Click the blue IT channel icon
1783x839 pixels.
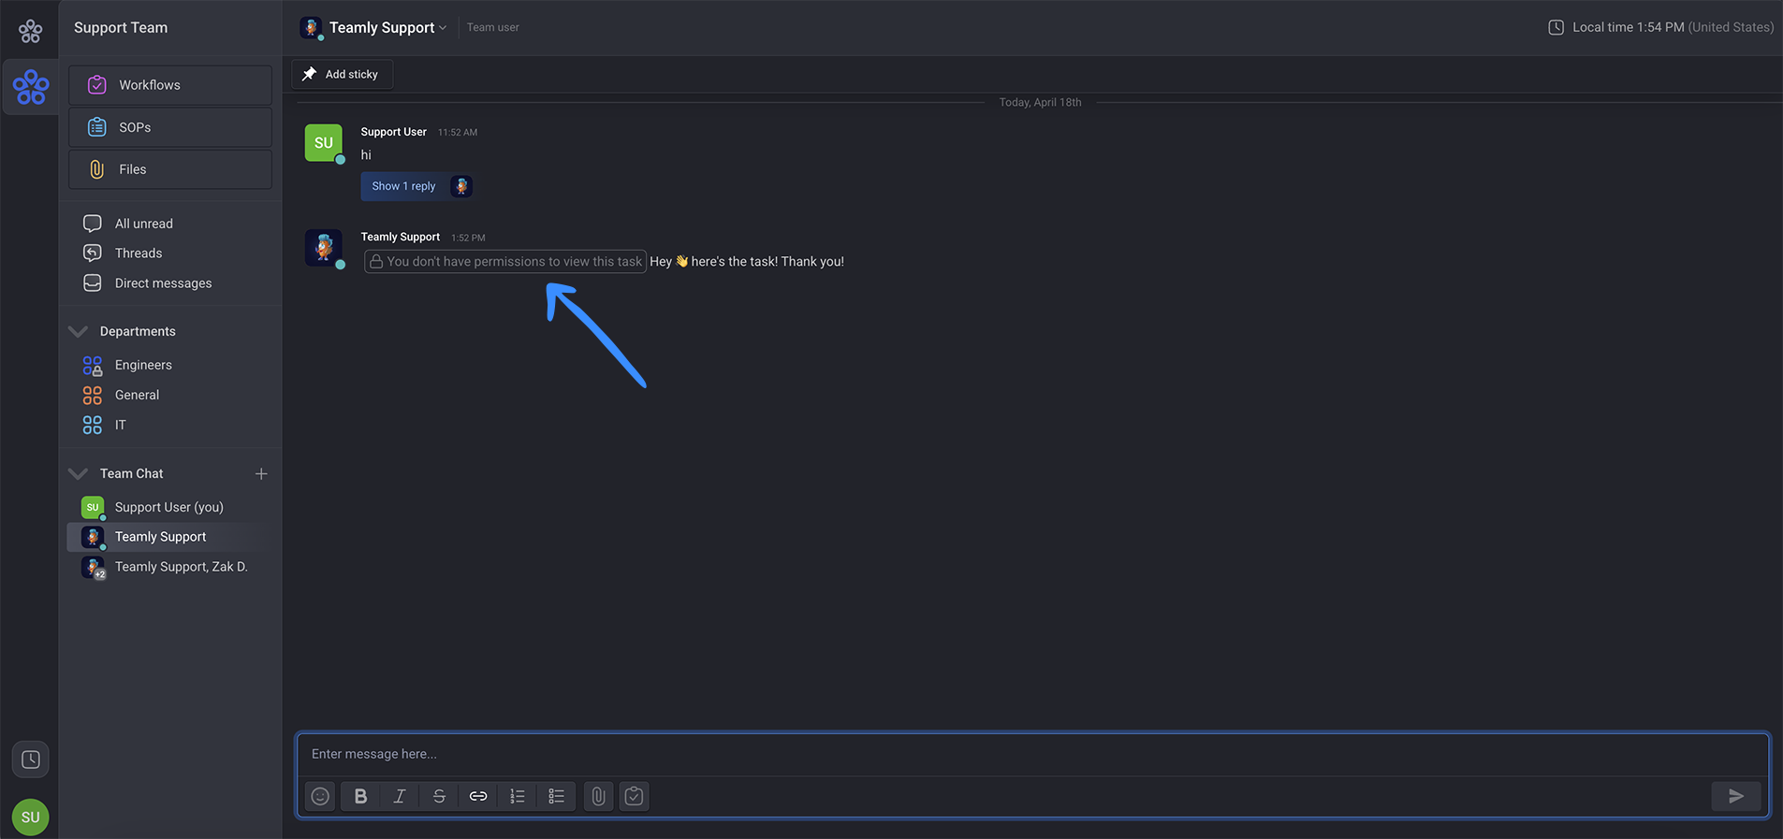tap(93, 426)
